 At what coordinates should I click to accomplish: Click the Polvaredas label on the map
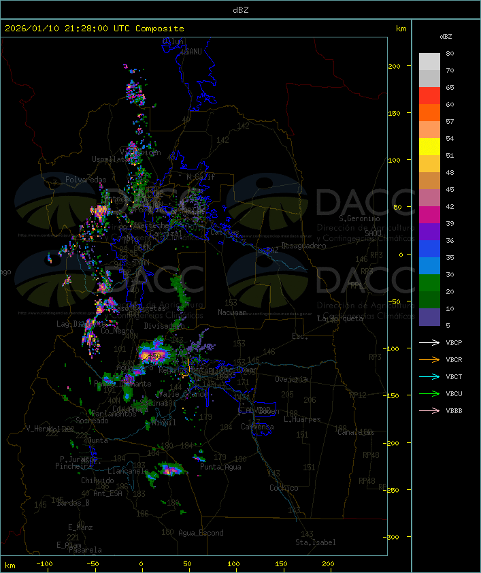[86, 180]
